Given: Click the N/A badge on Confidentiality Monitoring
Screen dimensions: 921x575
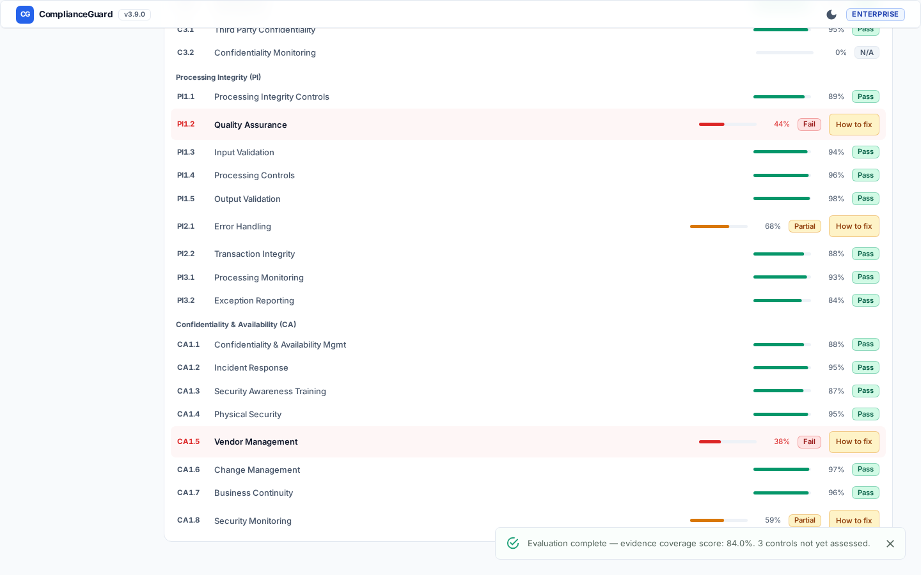Looking at the screenshot, I should 867,52.
